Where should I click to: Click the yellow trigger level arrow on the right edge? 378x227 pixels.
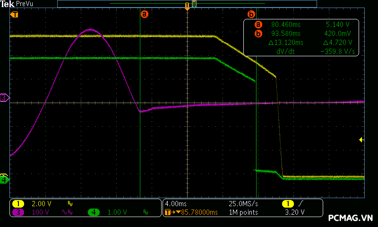(361, 140)
